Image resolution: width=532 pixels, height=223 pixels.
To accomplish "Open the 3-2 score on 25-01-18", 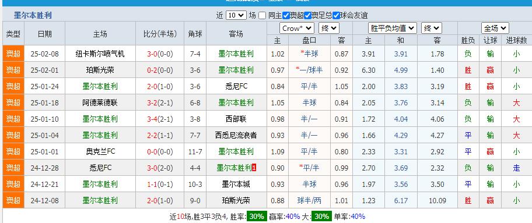I will 152,102.
